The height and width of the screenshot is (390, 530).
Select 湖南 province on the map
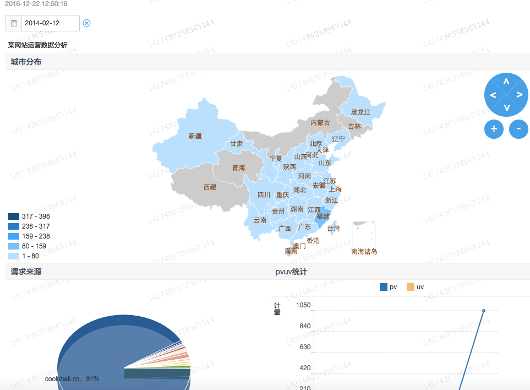pos(297,209)
